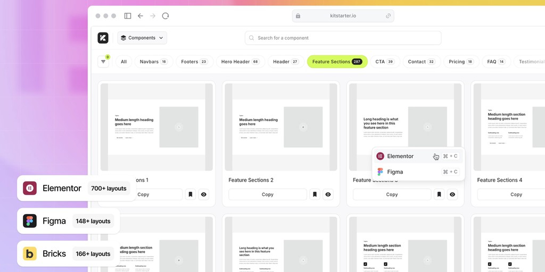
Task: Bookmark Feature Sections 1
Action: click(x=191, y=194)
